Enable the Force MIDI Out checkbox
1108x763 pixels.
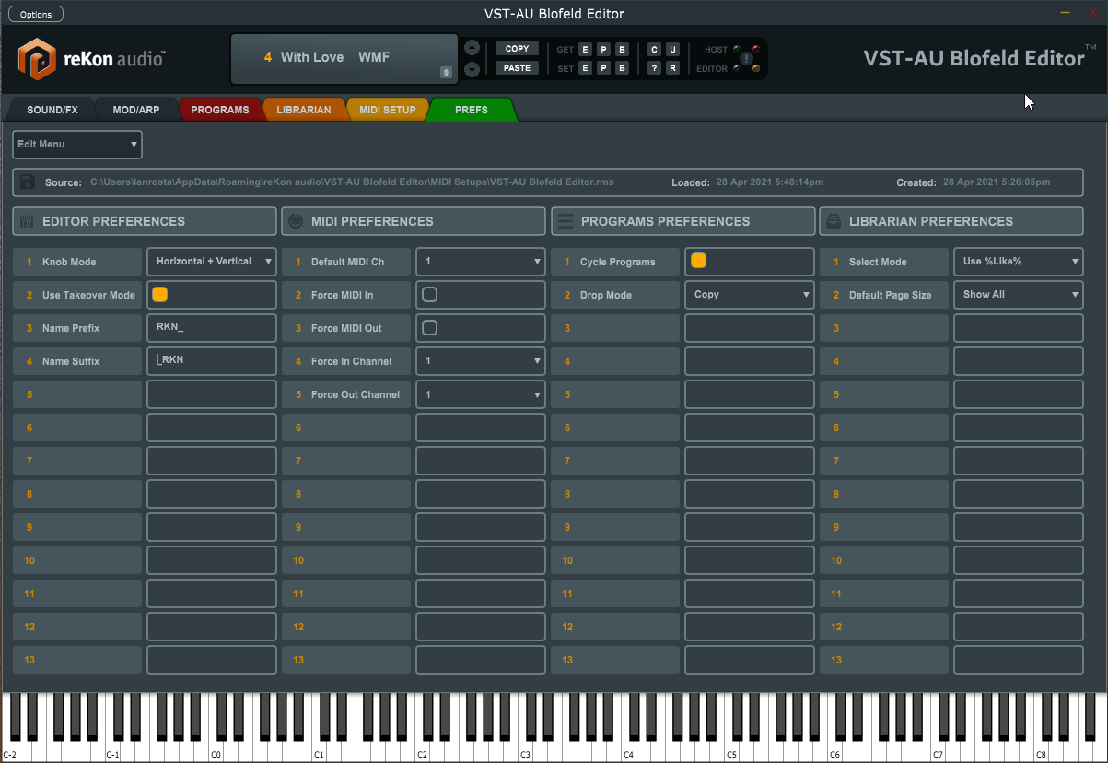click(429, 328)
